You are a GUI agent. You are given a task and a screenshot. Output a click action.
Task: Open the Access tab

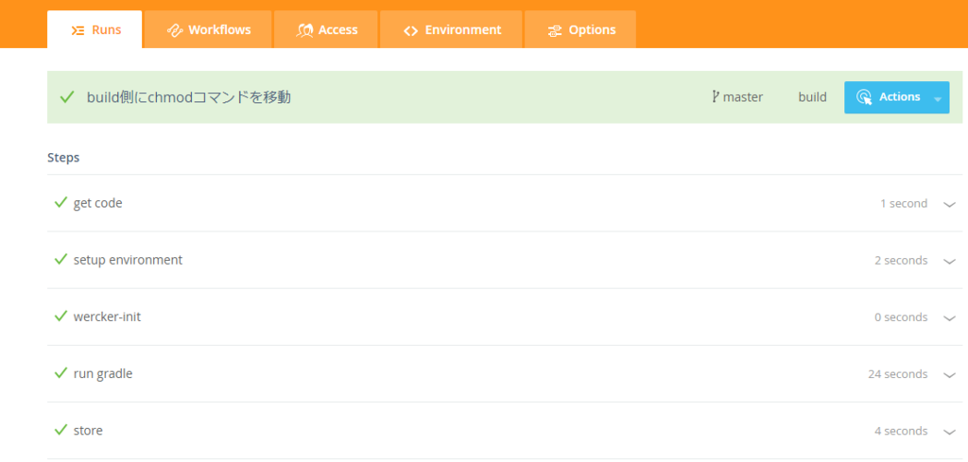tap(326, 29)
